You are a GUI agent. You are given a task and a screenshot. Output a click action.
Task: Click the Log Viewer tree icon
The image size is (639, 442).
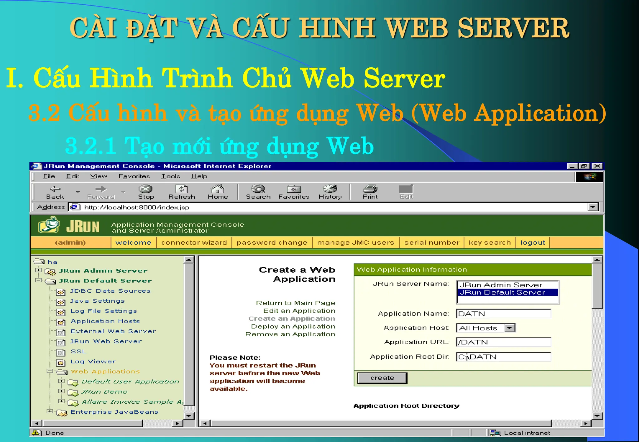(x=61, y=363)
